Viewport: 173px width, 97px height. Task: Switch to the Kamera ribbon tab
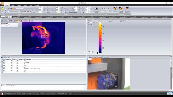click(x=19, y=5)
